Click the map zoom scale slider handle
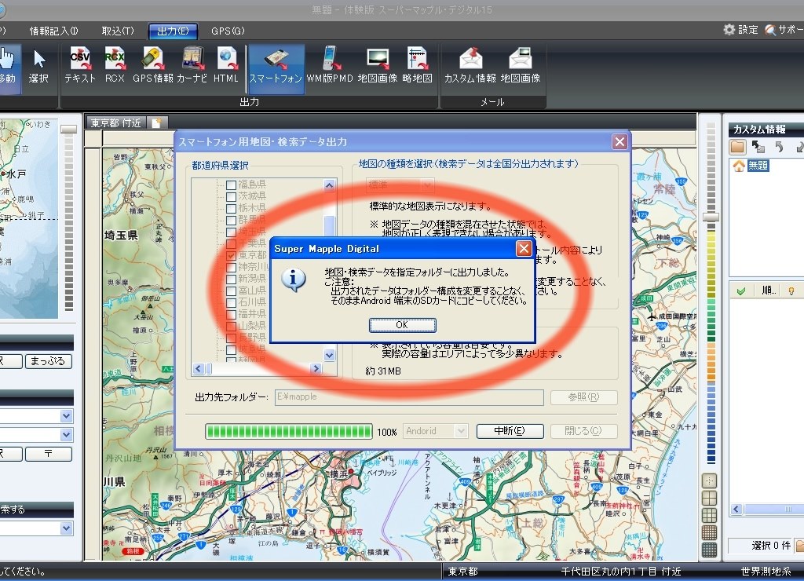804x581 pixels. 711,217
